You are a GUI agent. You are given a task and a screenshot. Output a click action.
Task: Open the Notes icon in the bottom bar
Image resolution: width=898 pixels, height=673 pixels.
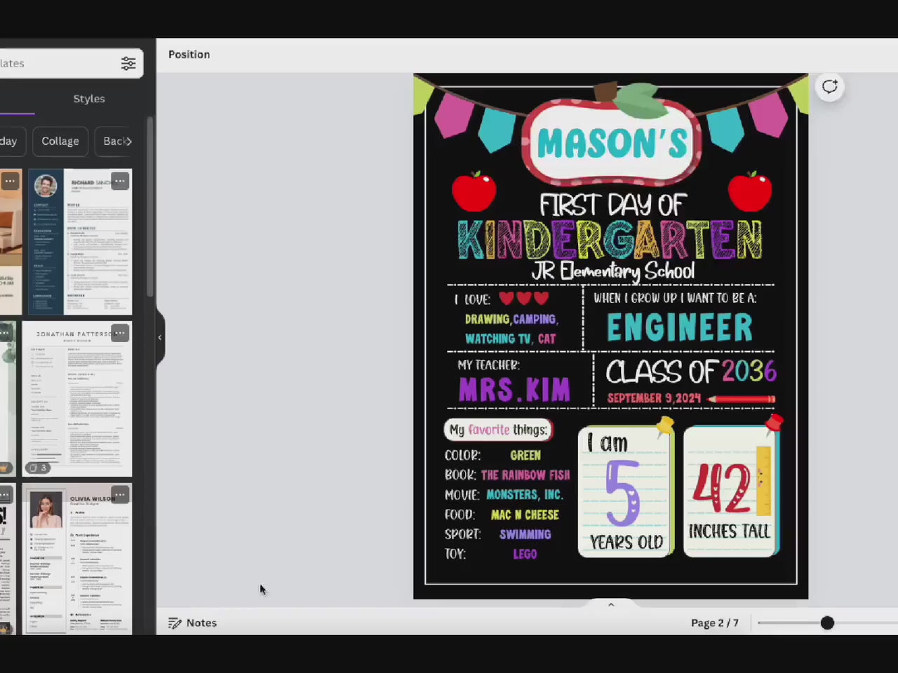pos(175,623)
